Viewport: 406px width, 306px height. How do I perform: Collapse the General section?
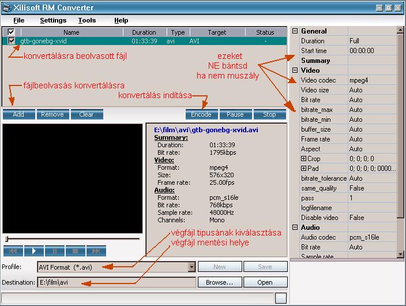point(295,31)
